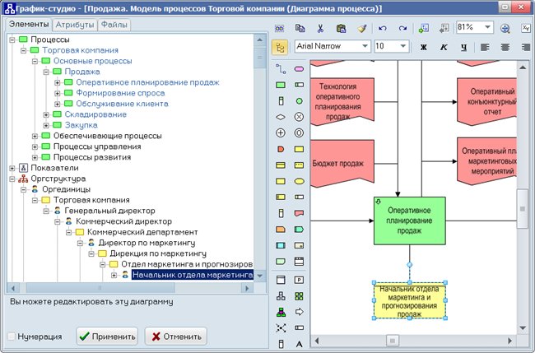Viewport: 535px width, 353px height.
Task: Toggle the Нумерация checkbox
Action: point(12,337)
